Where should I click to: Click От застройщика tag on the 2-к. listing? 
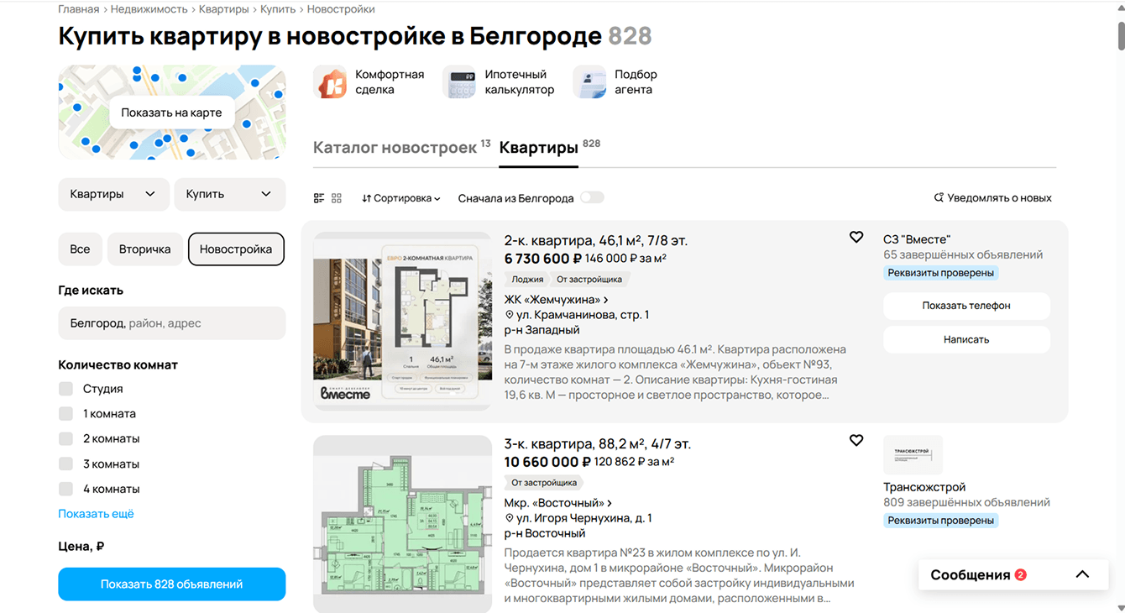tap(589, 280)
